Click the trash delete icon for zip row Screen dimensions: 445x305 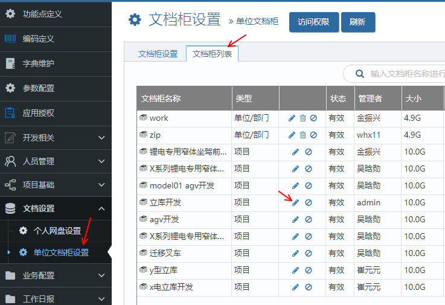coord(303,135)
